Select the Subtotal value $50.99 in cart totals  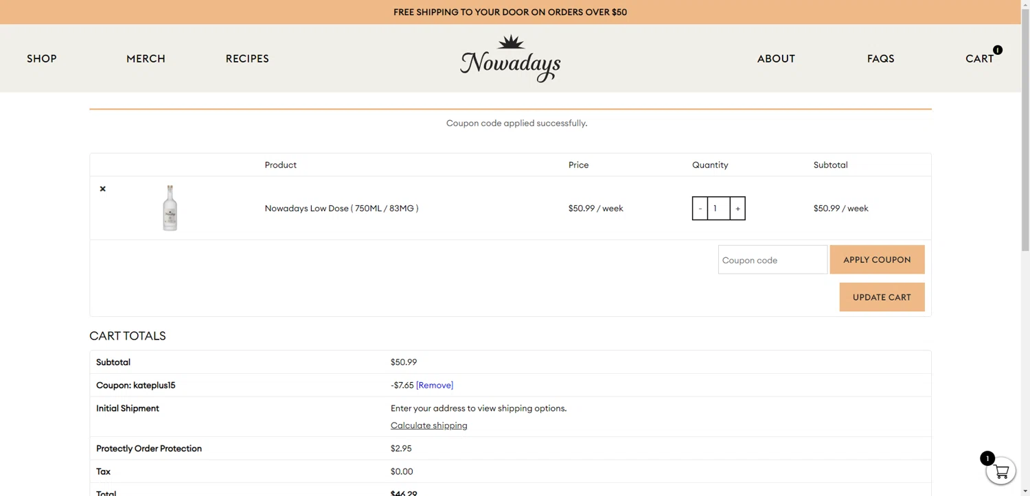pyautogui.click(x=404, y=362)
